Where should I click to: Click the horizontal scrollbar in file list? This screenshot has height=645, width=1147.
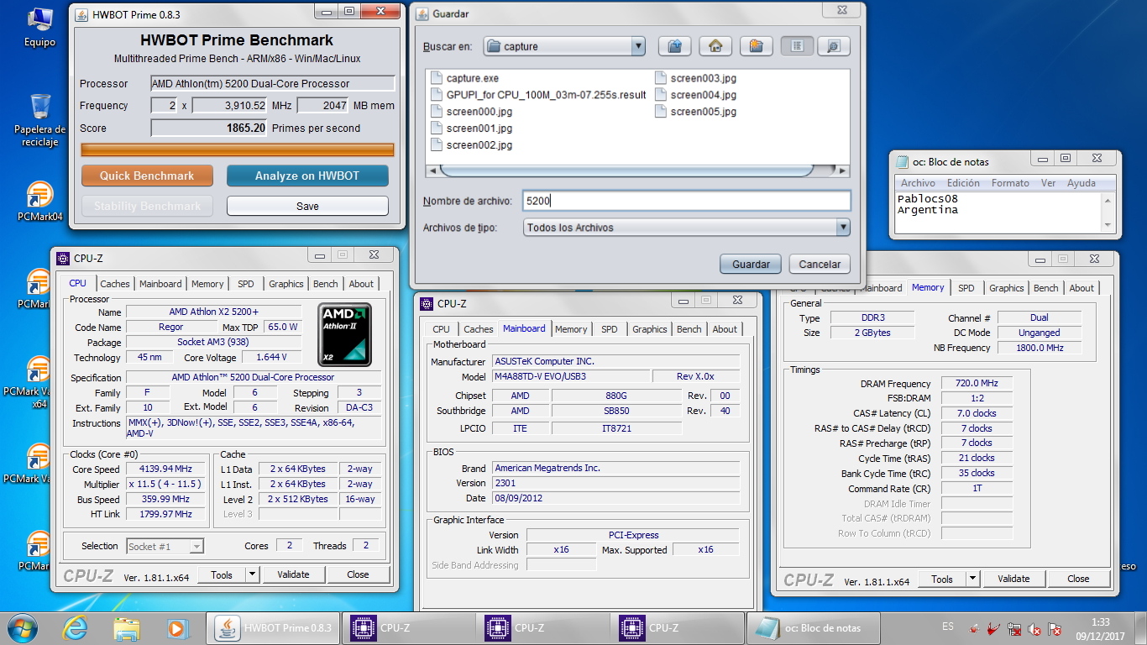(626, 170)
